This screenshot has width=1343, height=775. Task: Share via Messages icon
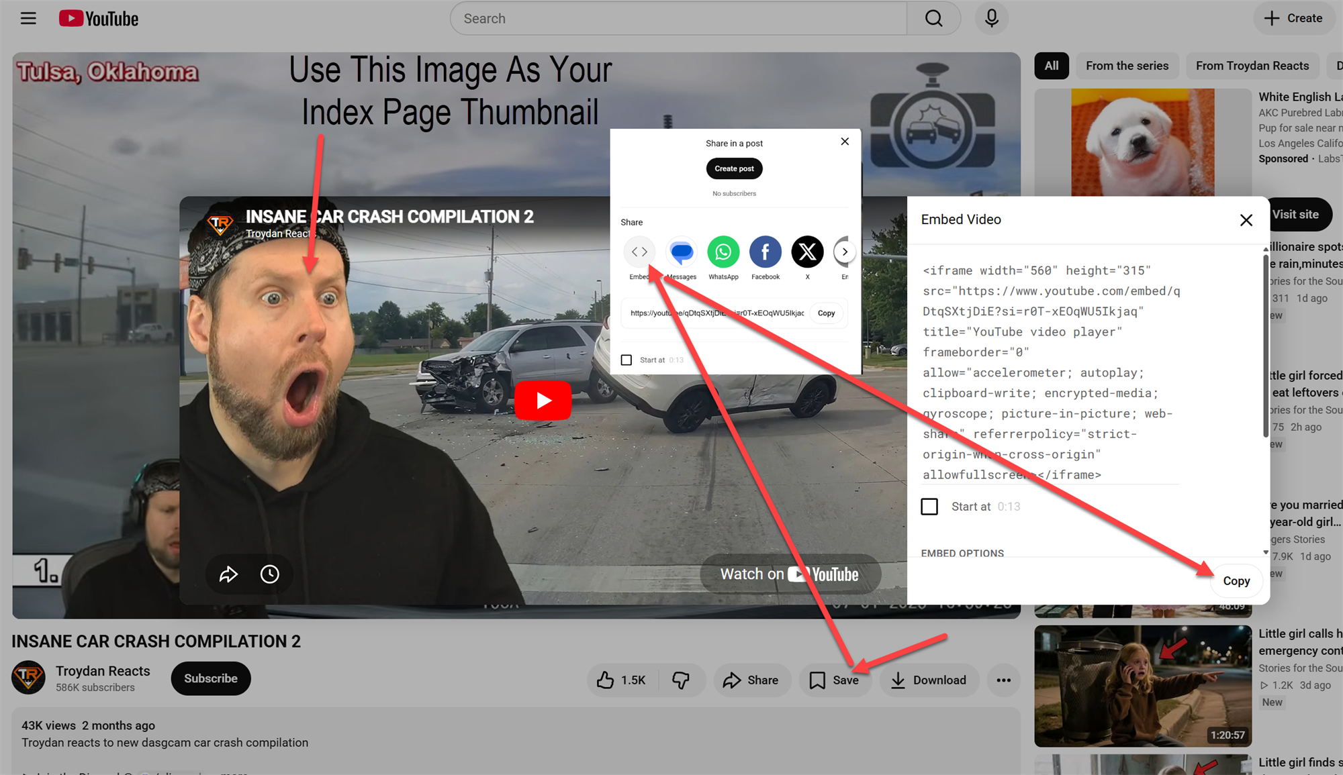[x=682, y=252]
